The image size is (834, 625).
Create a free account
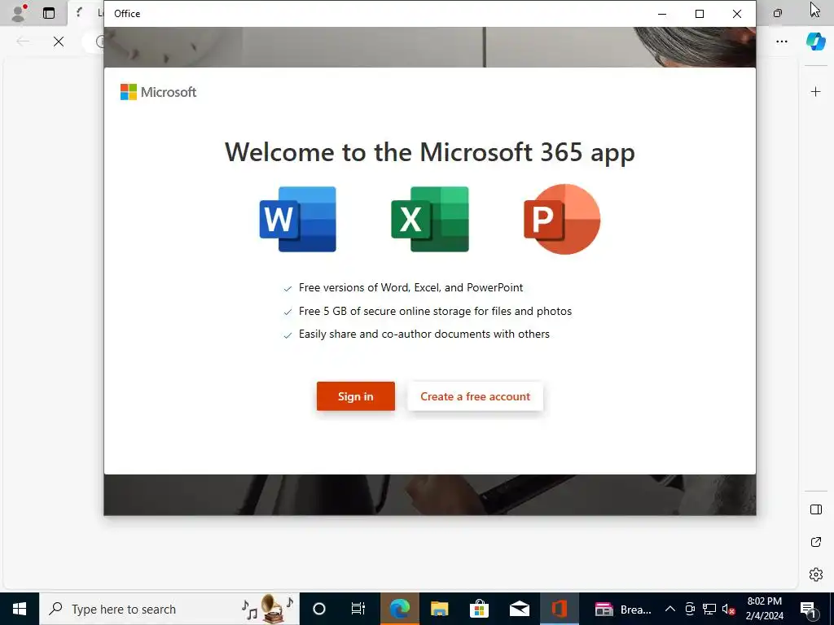click(x=476, y=396)
